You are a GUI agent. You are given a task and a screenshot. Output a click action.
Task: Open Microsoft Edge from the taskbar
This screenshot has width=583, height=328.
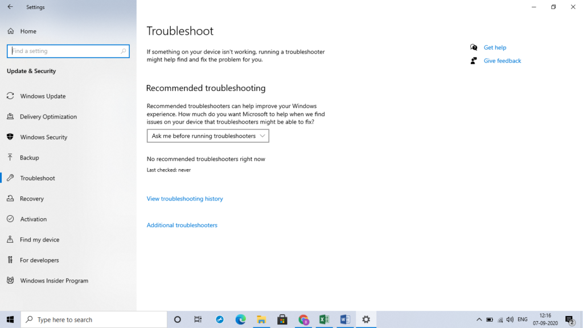pyautogui.click(x=241, y=319)
